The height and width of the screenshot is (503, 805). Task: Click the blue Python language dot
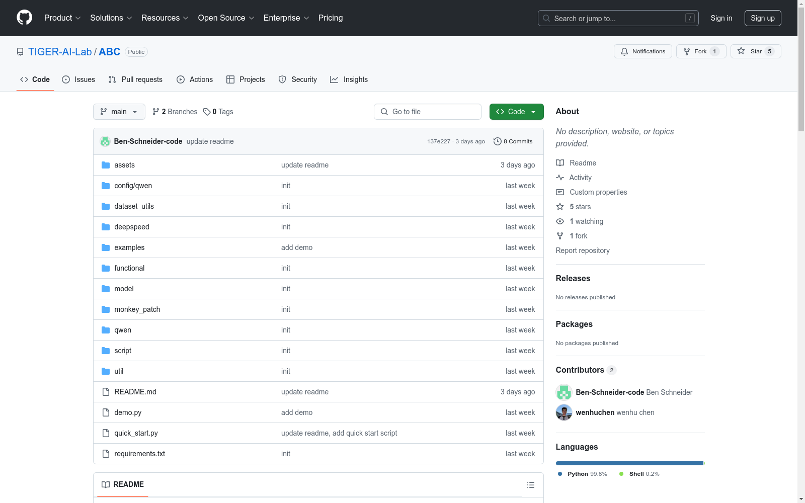(560, 474)
